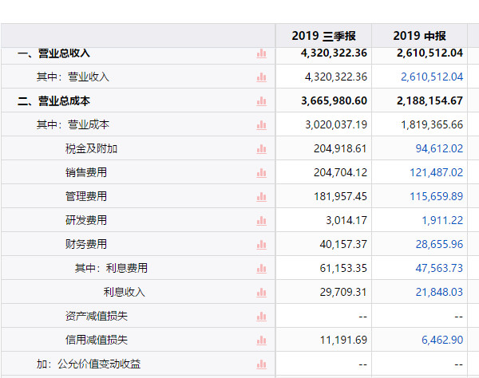Select the 2019 中报 column header
479x378 pixels.
click(419, 36)
